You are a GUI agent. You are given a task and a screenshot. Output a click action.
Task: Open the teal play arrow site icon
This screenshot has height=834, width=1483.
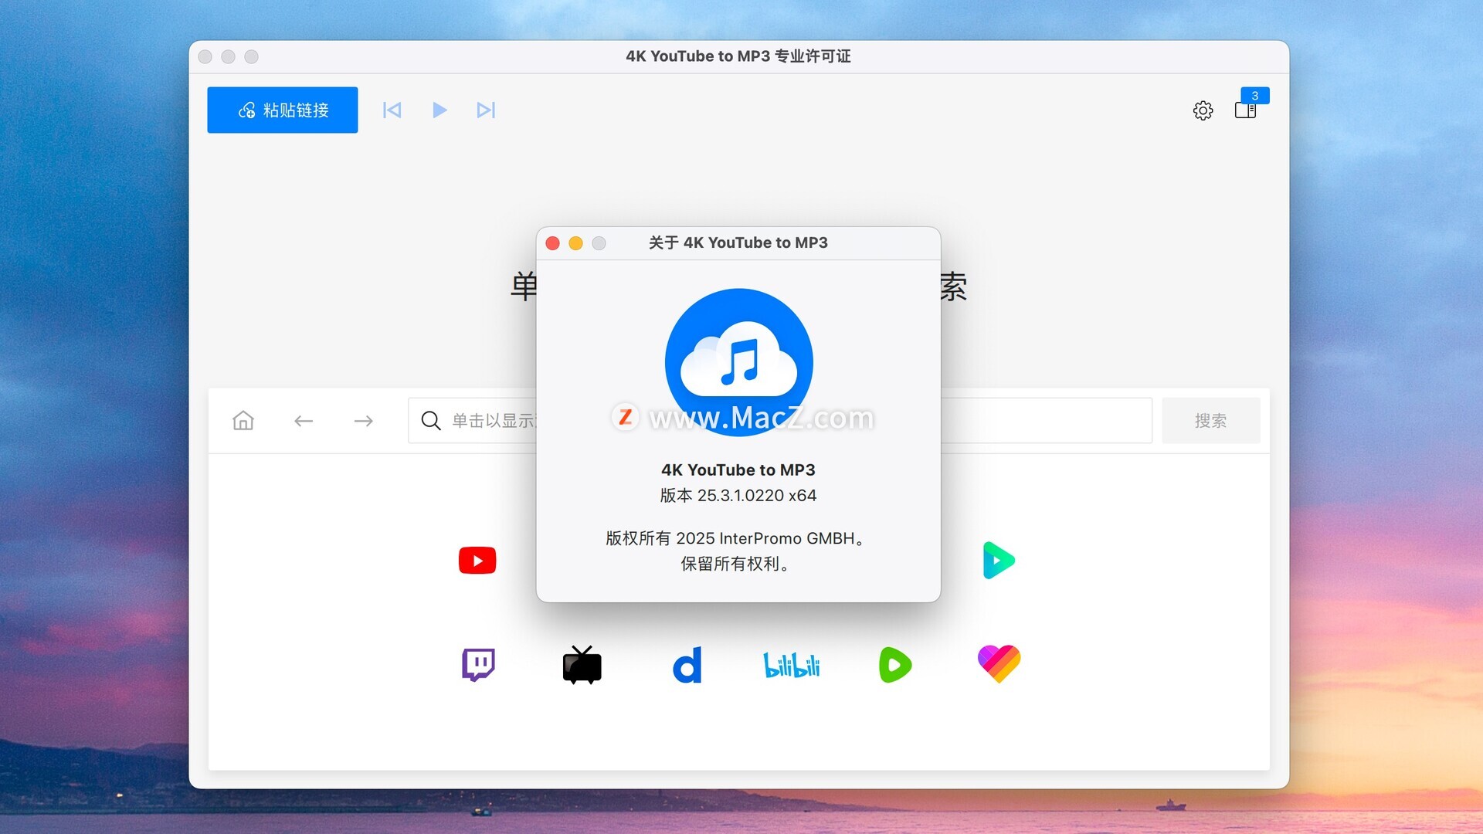999,560
